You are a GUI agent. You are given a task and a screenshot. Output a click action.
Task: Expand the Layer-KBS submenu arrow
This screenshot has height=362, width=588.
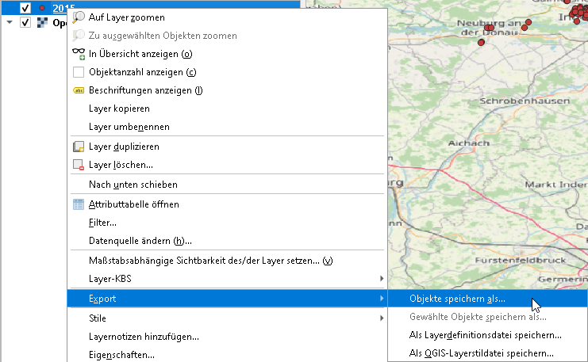(x=382, y=278)
